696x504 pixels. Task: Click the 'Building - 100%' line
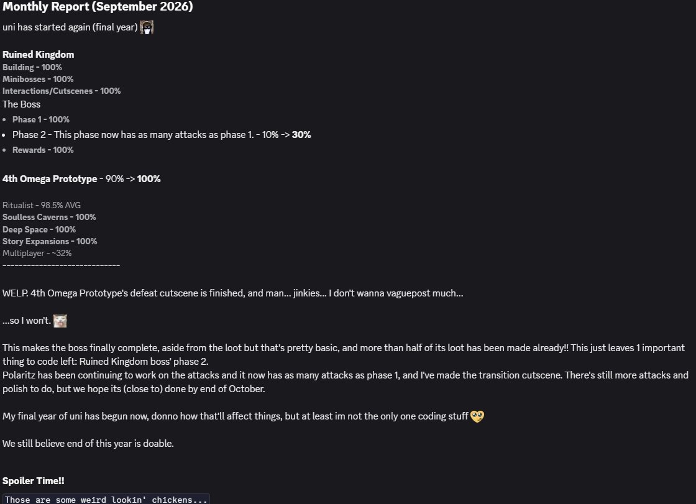pos(32,68)
